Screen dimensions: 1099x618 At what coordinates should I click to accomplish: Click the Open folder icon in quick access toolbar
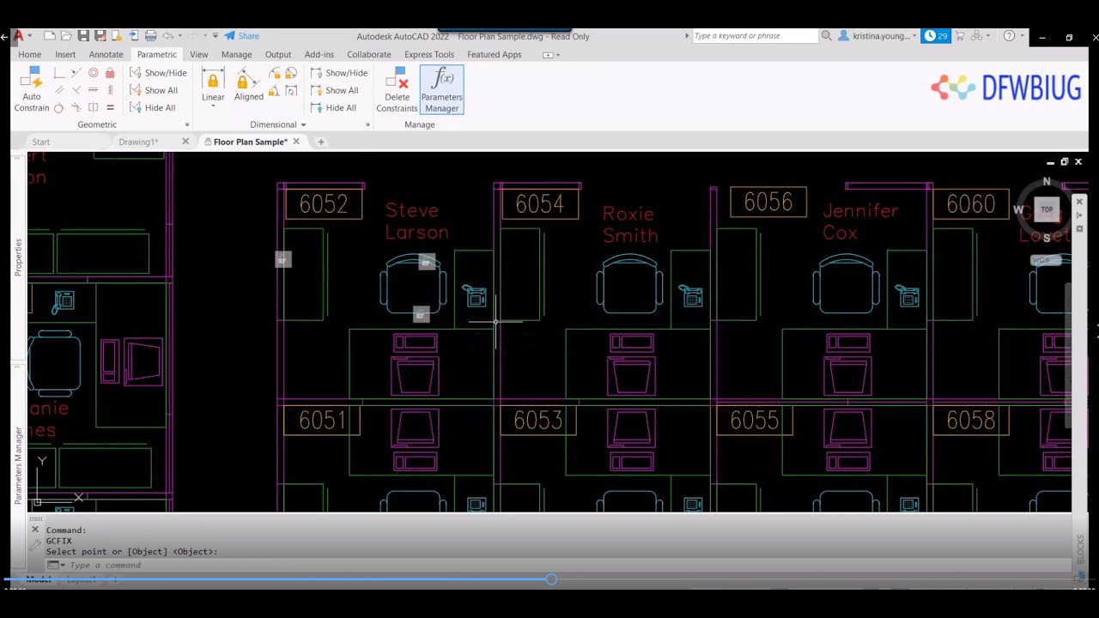[66, 36]
